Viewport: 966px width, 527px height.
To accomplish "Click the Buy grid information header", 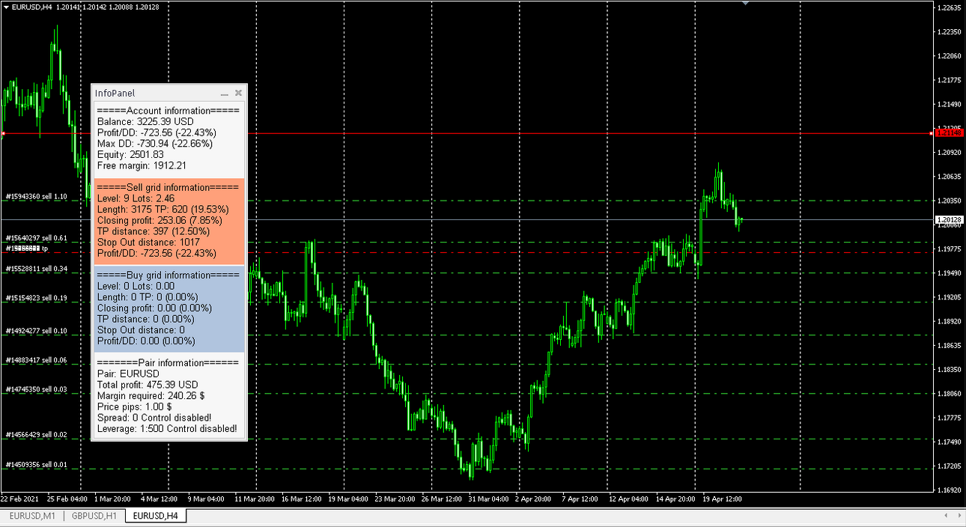I will tap(168, 275).
